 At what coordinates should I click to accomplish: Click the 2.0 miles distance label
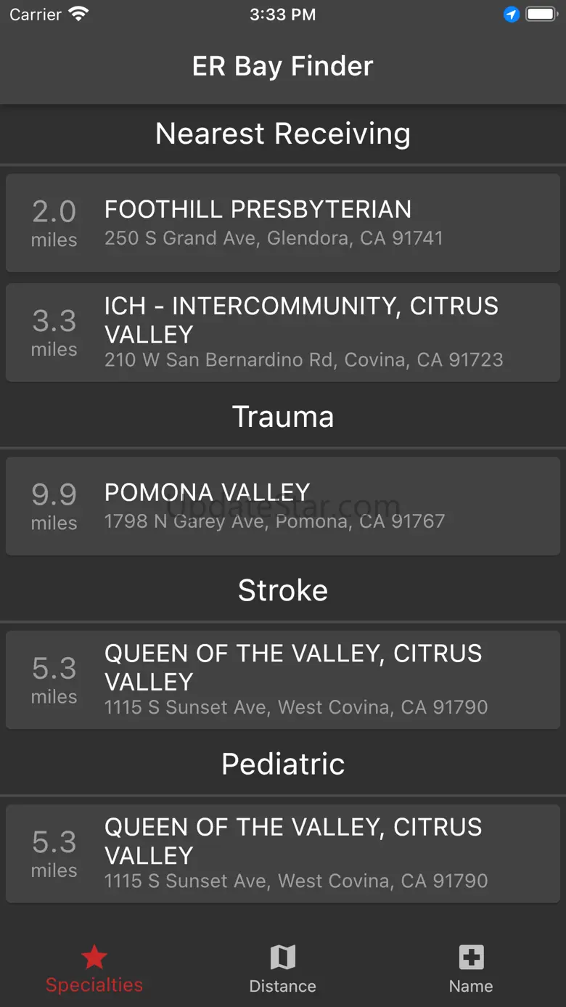coord(54,222)
